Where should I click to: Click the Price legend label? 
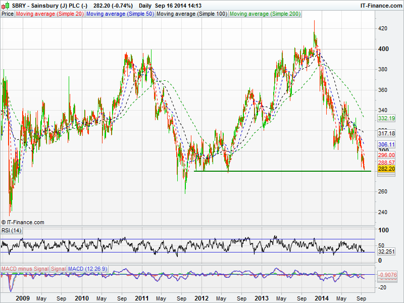point(8,14)
